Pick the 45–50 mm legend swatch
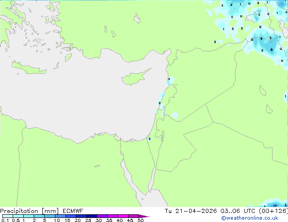This screenshot has height=222, width=288. tap(134, 216)
